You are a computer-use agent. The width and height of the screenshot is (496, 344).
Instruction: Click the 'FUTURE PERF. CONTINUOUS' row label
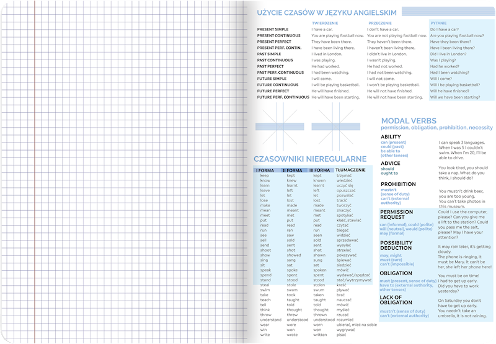pyautogui.click(x=283, y=97)
